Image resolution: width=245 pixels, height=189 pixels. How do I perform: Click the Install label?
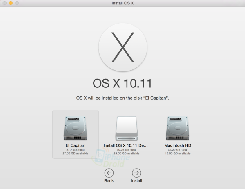click(136, 181)
